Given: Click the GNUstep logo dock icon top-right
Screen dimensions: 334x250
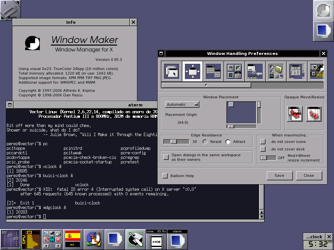Looking at the screenshot, I should pyautogui.click(x=324, y=10).
